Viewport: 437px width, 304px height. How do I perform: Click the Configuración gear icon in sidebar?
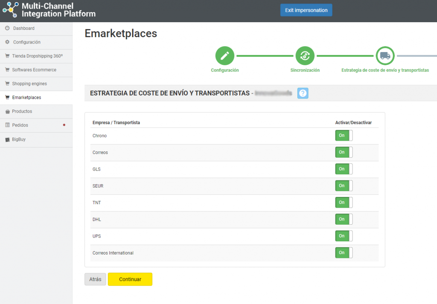pyautogui.click(x=7, y=42)
